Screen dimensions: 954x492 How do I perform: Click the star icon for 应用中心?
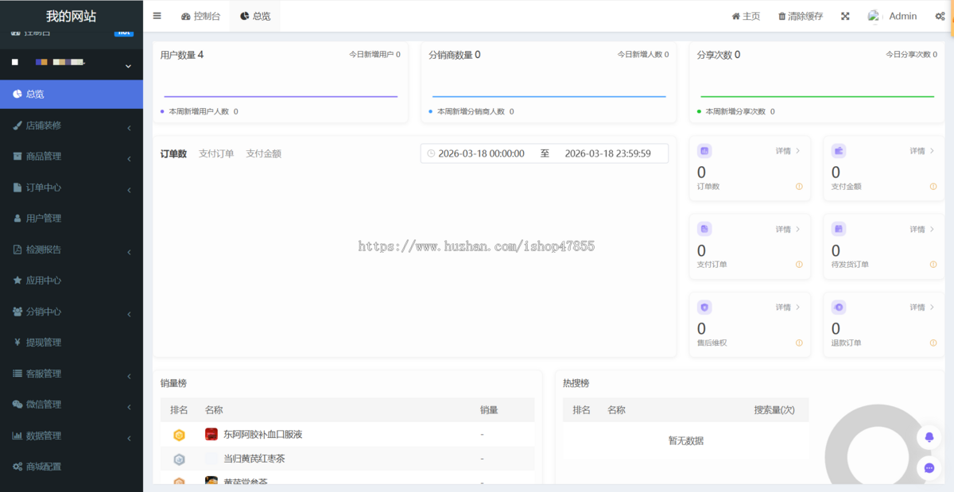point(17,280)
